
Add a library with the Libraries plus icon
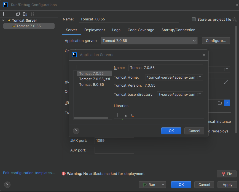click(117, 115)
